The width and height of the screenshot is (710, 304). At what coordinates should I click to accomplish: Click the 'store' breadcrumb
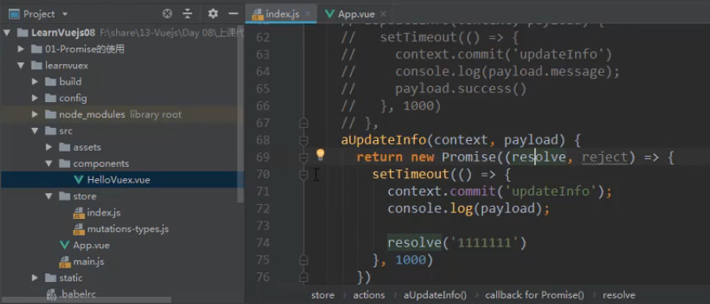coord(323,295)
